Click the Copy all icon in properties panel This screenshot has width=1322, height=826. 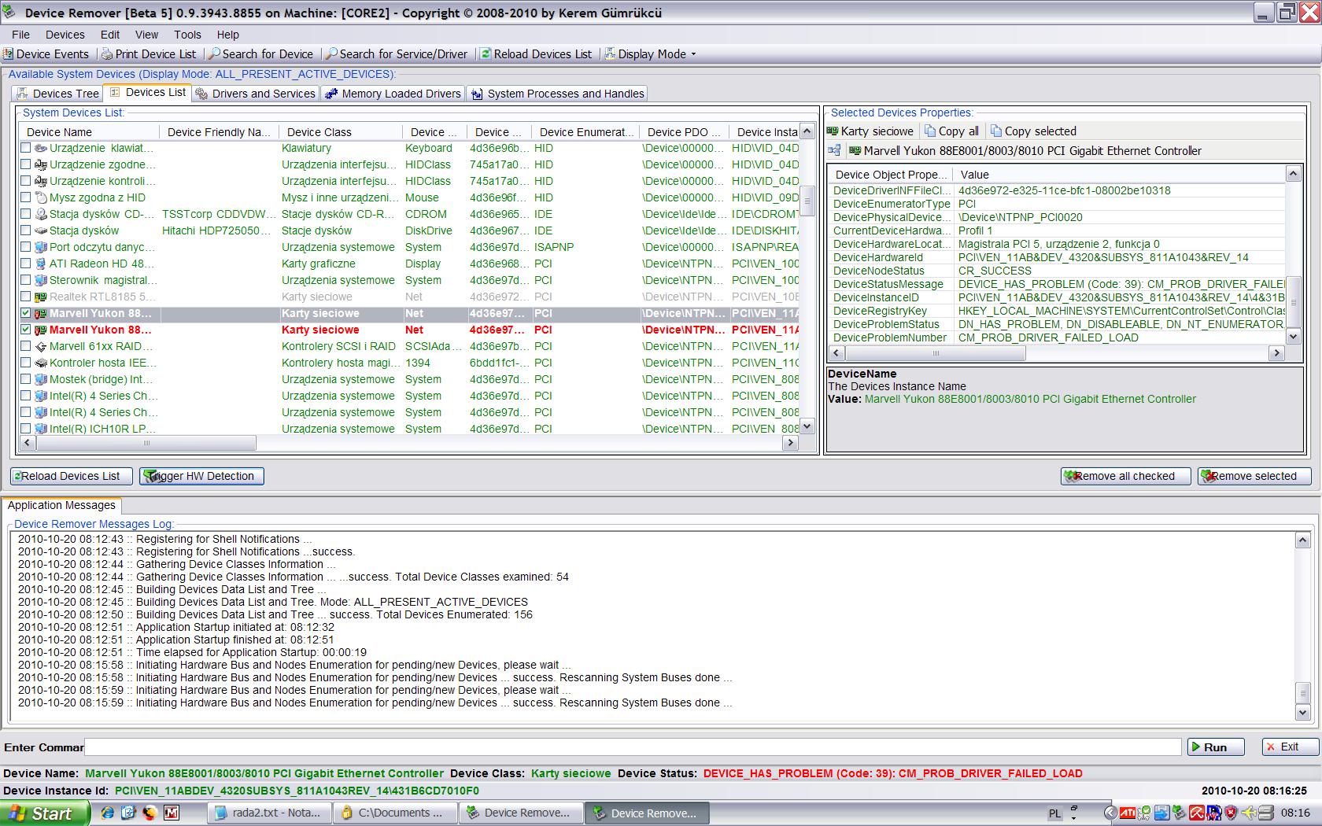click(930, 131)
